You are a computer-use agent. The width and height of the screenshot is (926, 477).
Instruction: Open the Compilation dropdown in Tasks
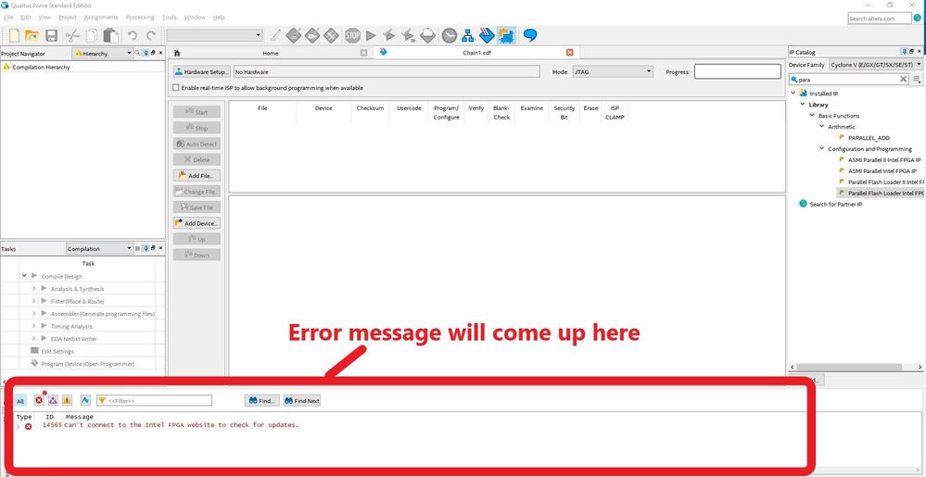99,248
